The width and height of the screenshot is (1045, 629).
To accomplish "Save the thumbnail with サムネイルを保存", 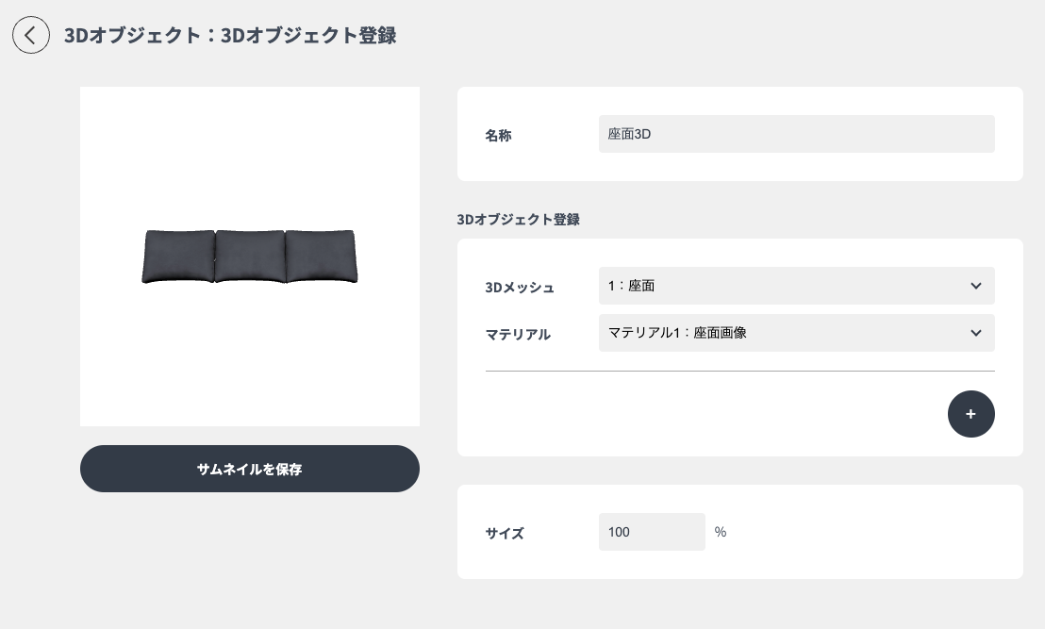I will click(x=250, y=469).
